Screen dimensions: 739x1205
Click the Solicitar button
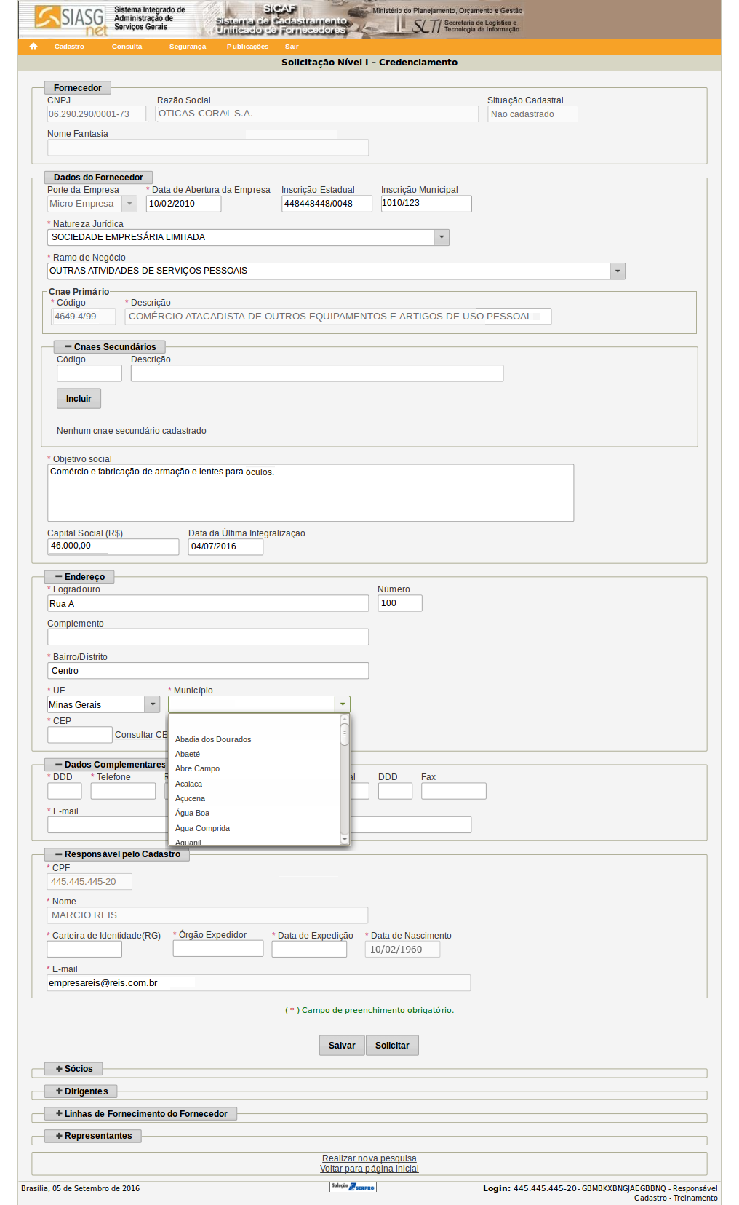coord(392,1046)
